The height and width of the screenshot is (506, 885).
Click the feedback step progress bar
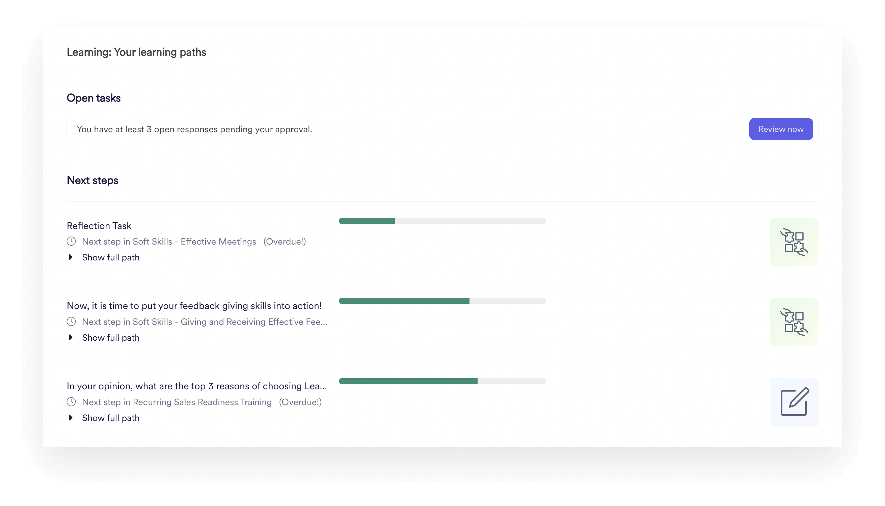442,301
